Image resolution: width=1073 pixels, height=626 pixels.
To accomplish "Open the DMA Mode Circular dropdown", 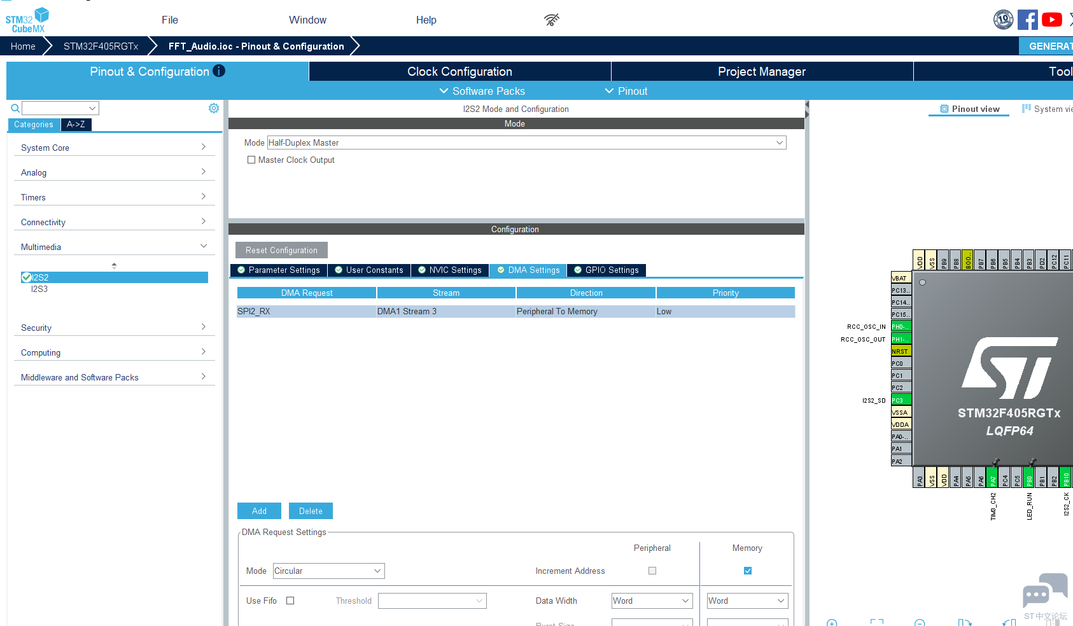I will (x=328, y=571).
